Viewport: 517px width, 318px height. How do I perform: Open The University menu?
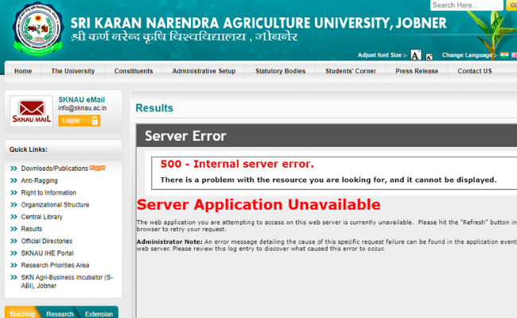pyautogui.click(x=73, y=71)
